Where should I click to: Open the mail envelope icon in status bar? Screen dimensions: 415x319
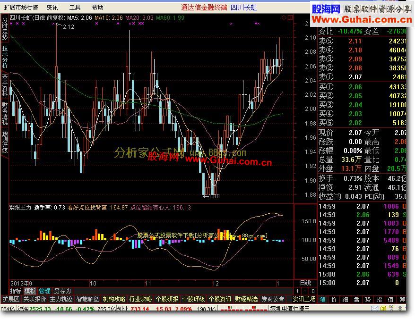tap(374, 309)
